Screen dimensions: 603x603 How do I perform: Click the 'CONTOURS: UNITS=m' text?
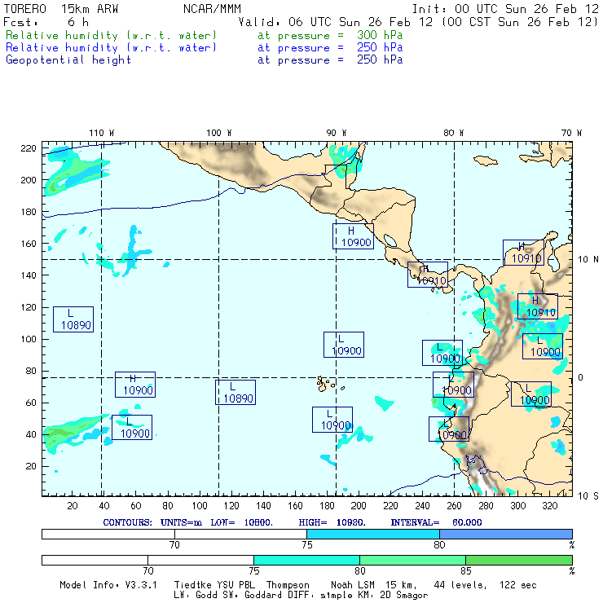(x=152, y=522)
